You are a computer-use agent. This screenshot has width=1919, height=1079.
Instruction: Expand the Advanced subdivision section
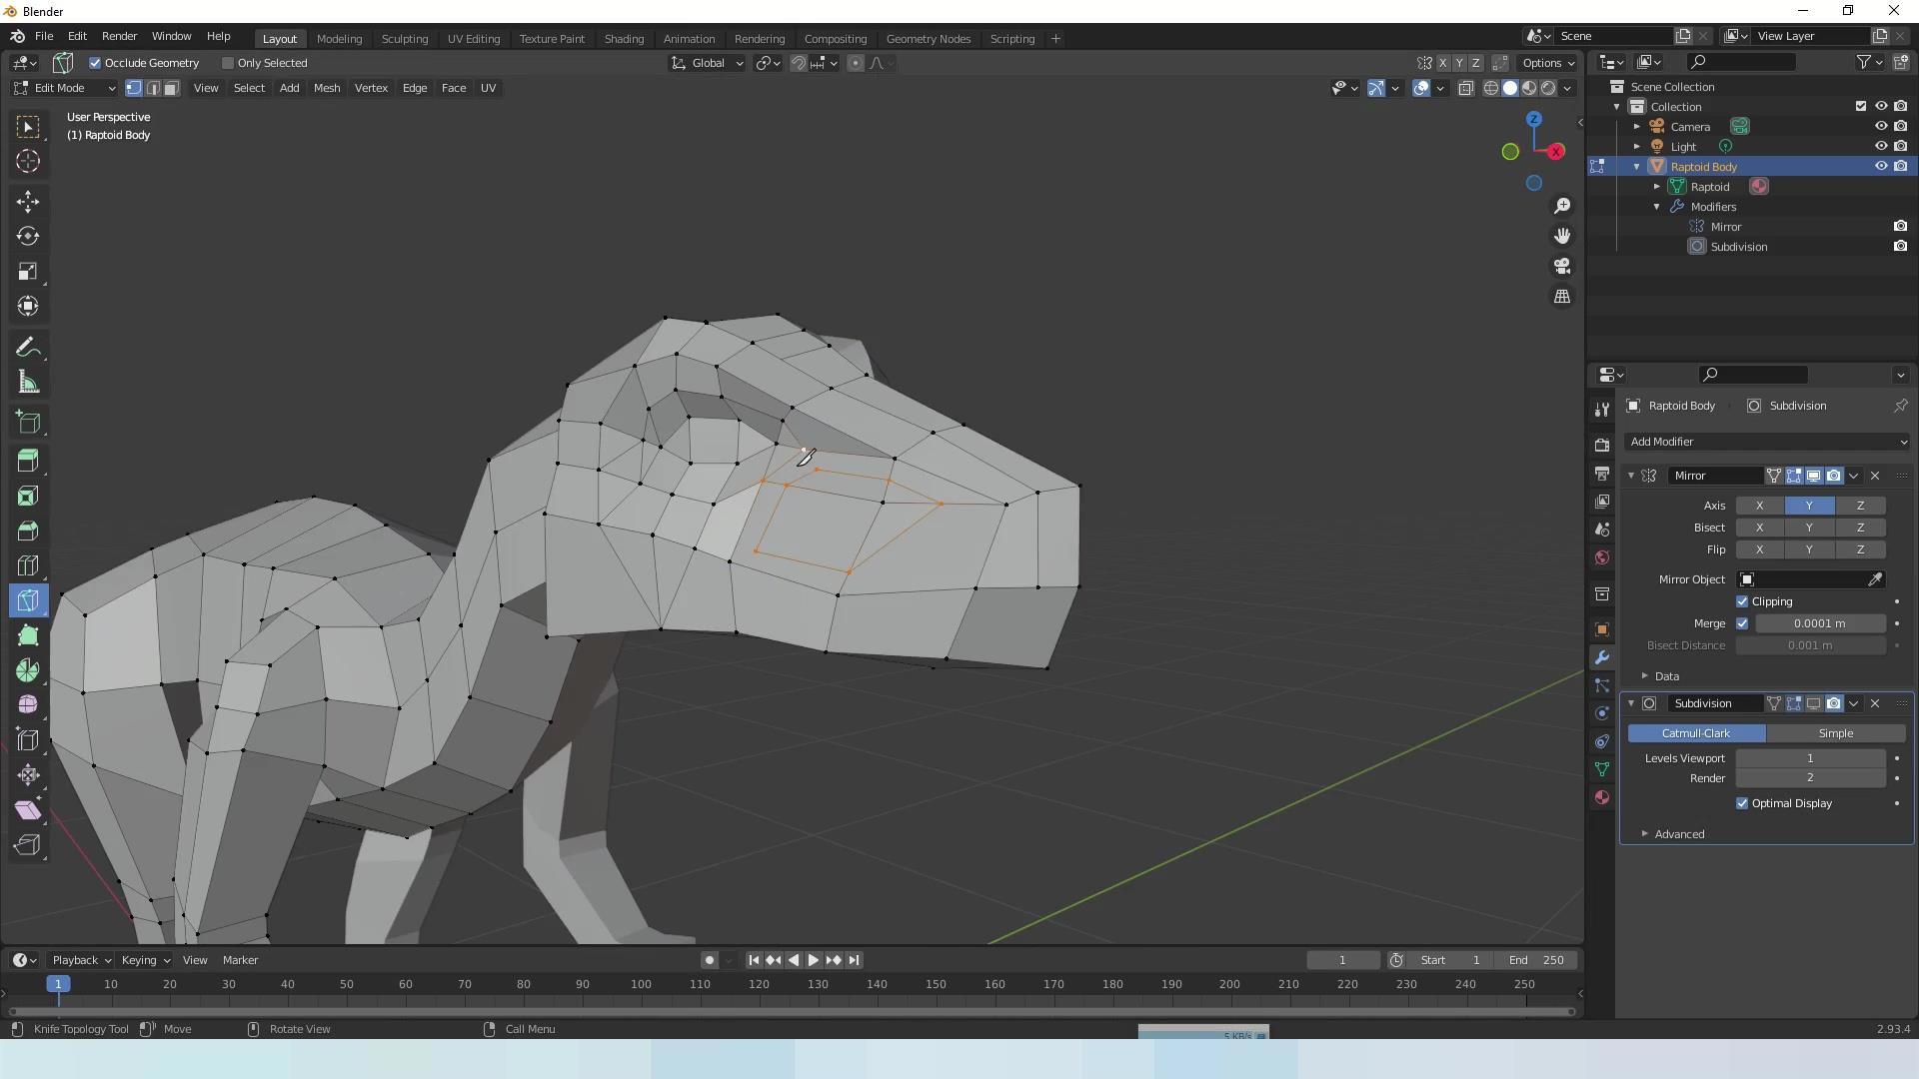pyautogui.click(x=1679, y=834)
